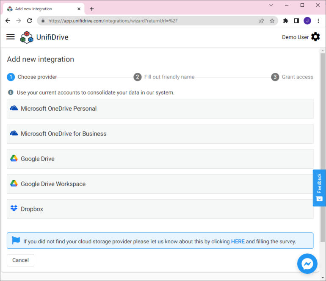Share this page icon in address bar
The width and height of the screenshot is (326, 281).
pos(261,21)
